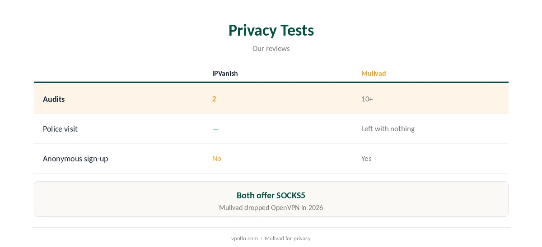Click the dash in Police visit row
The height and width of the screenshot is (247, 542).
click(x=215, y=129)
